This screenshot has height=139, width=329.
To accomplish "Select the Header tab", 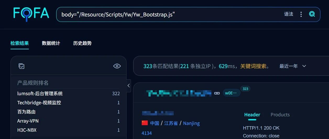I will (x=252, y=115).
